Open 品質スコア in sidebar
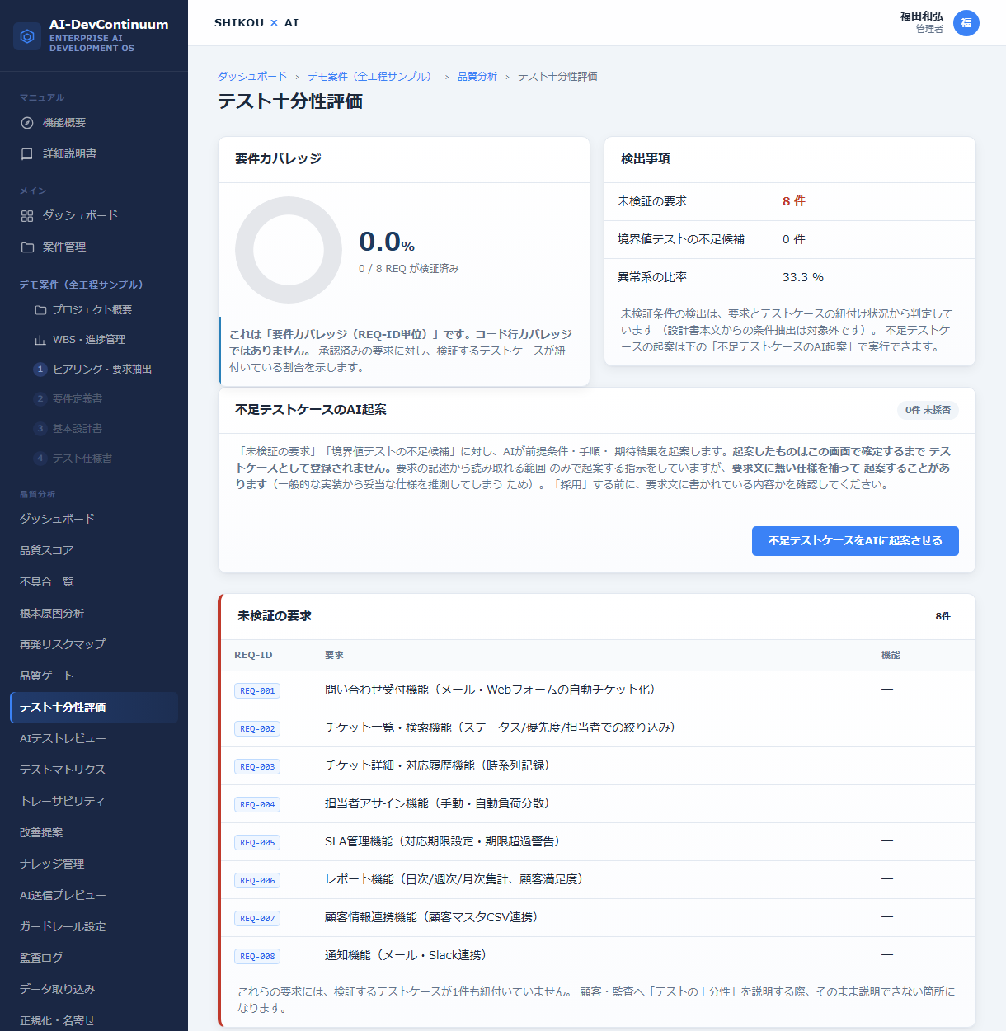The width and height of the screenshot is (1006, 1031). coord(94,551)
